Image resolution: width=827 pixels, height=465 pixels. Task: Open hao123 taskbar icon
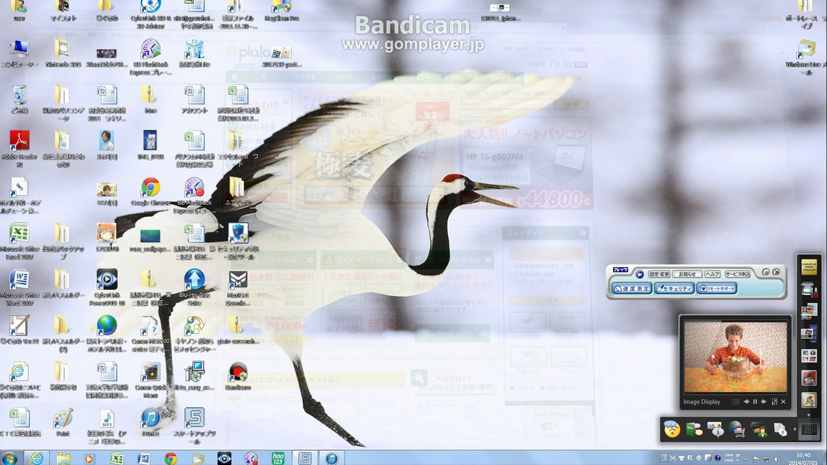(278, 458)
